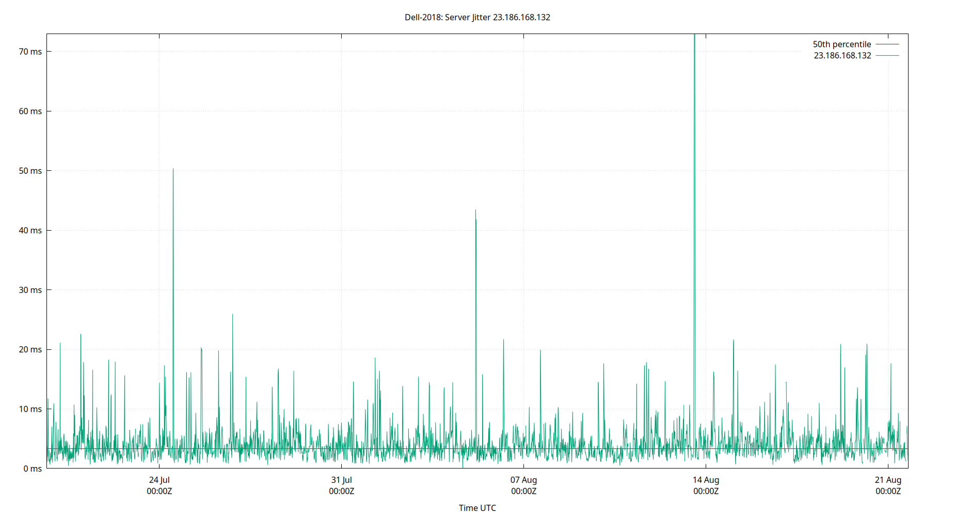Click the 50 ms spike near 24 Jul
This screenshot has height=516, width=955.
pos(173,170)
